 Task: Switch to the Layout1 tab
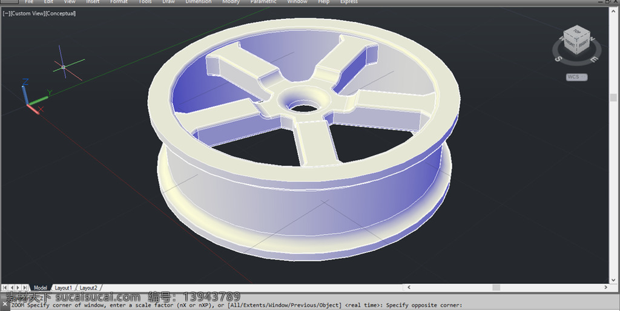63,287
